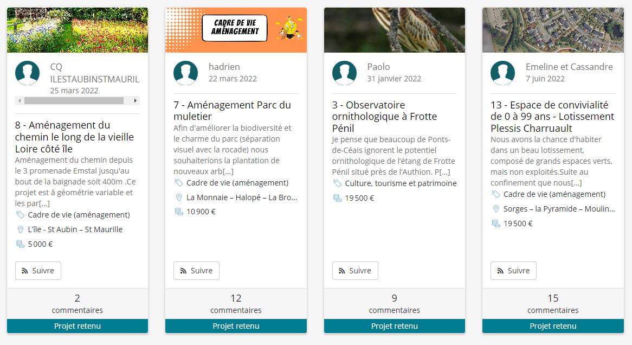
Task: Click left arrow of author name scrollbar
Action: point(20,100)
